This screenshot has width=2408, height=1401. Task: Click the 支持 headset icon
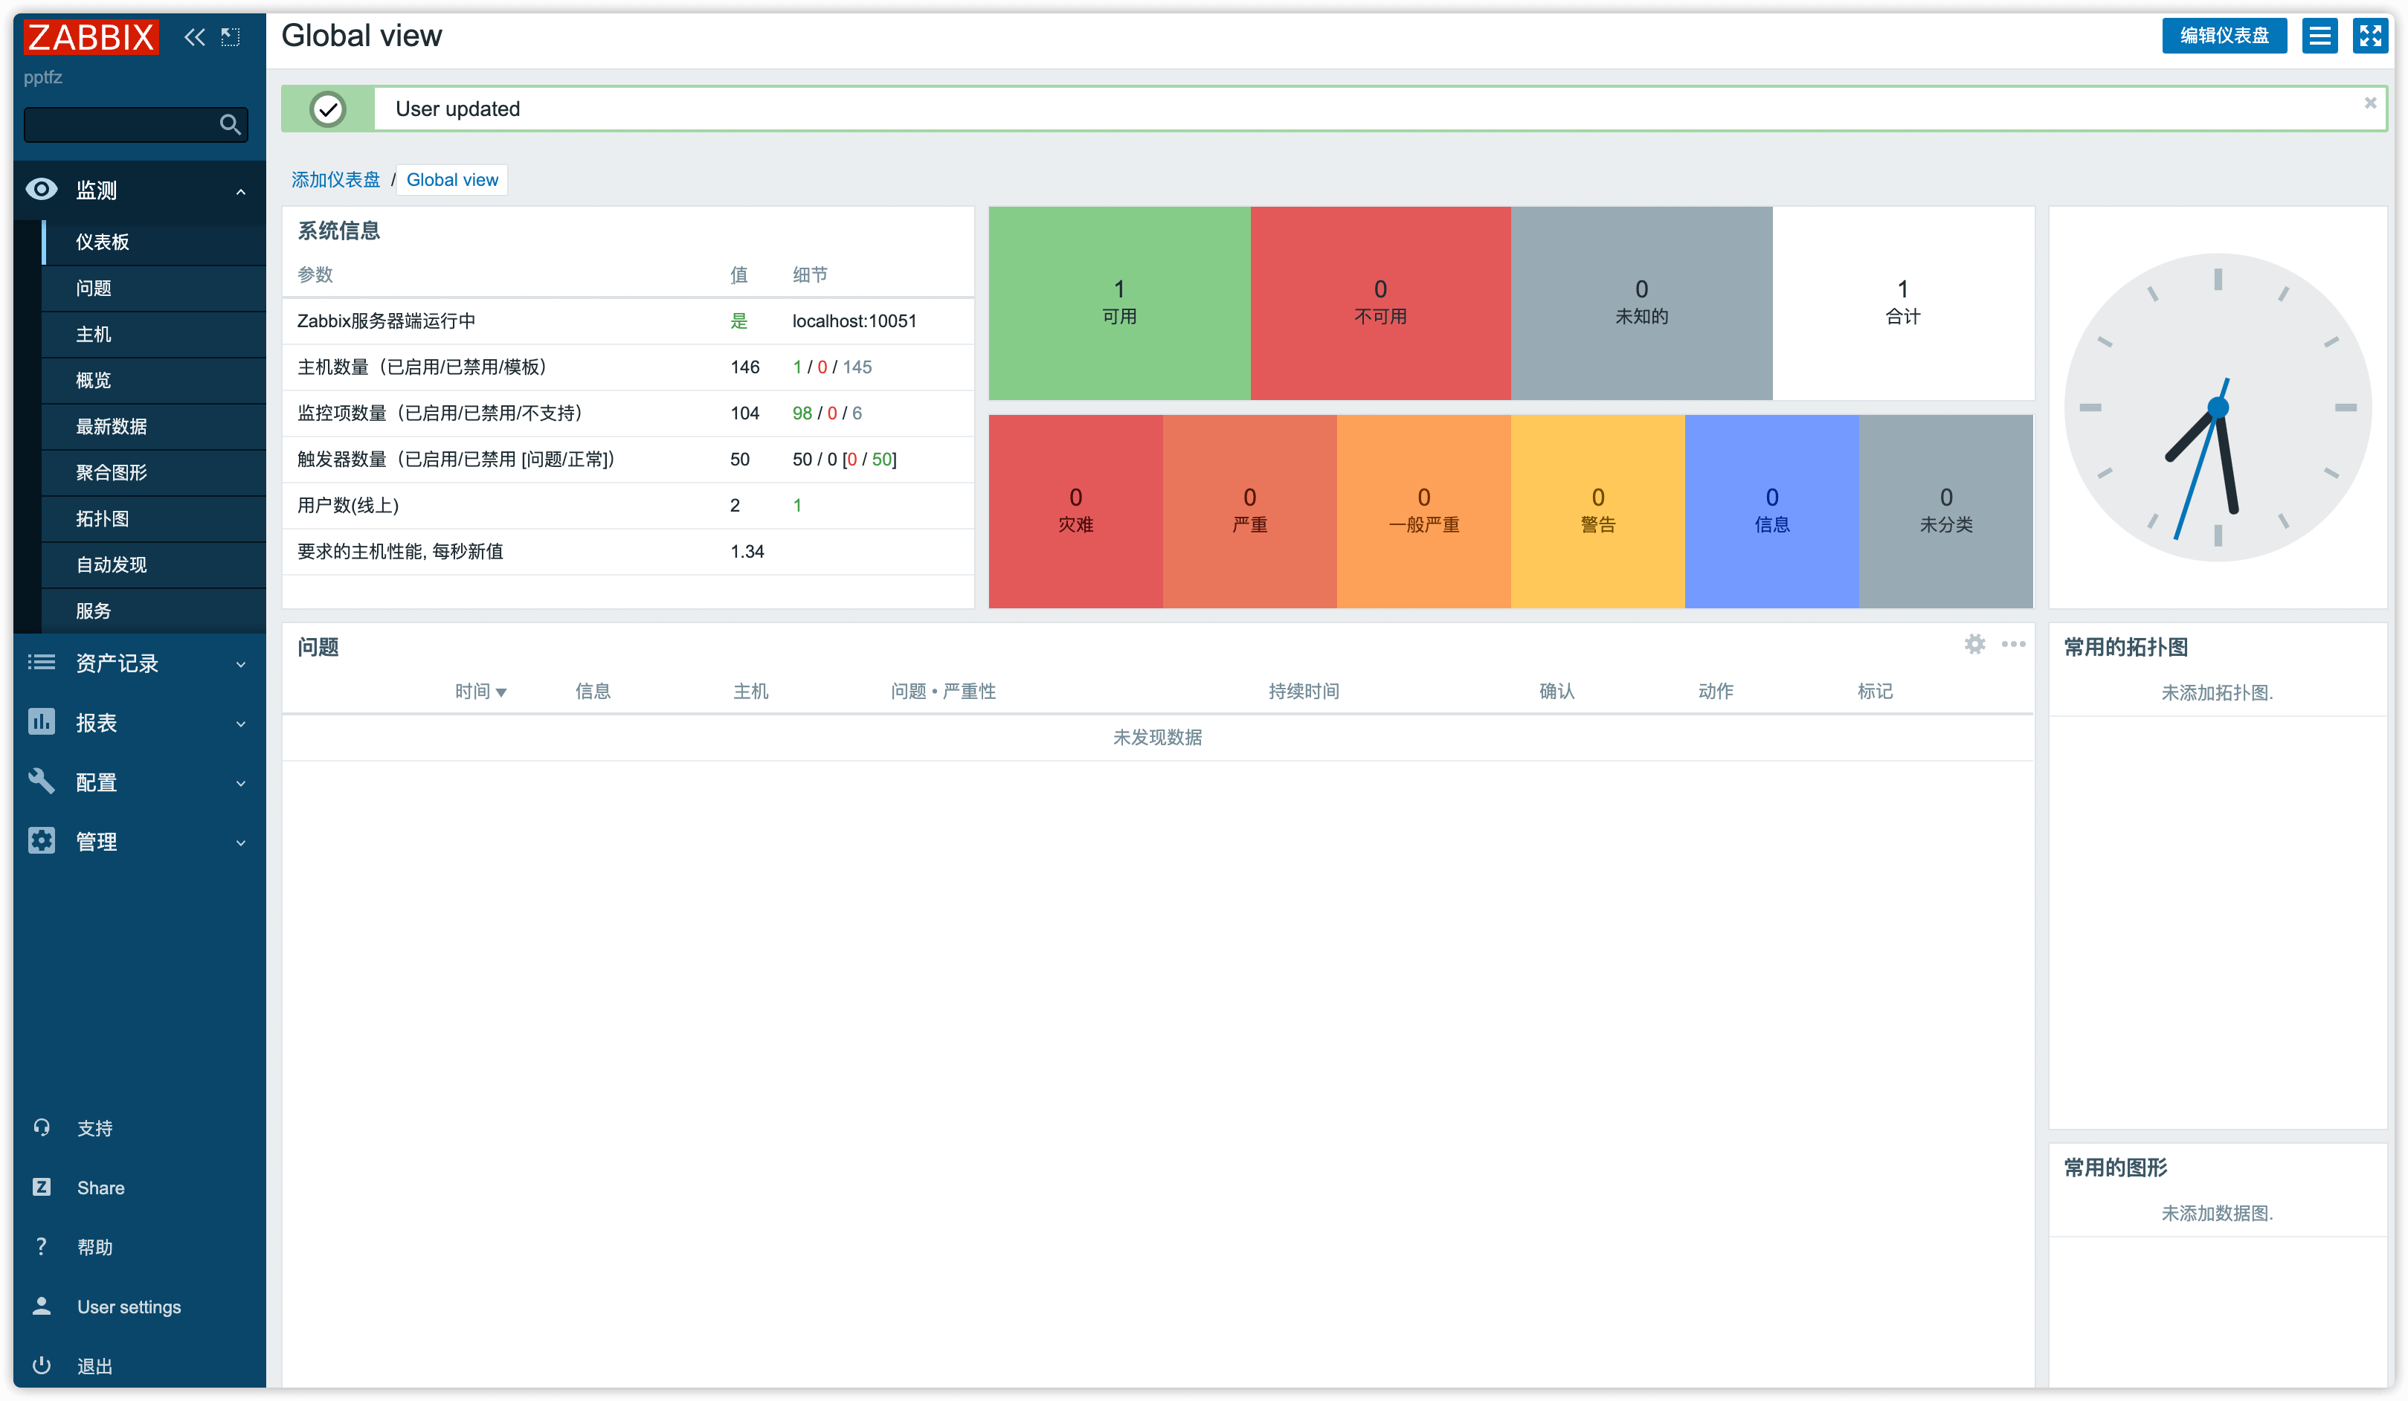coord(41,1127)
